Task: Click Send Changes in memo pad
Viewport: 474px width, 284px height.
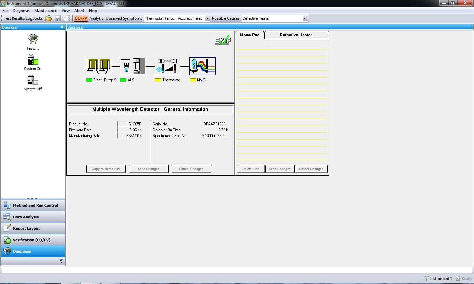Action: point(280,169)
